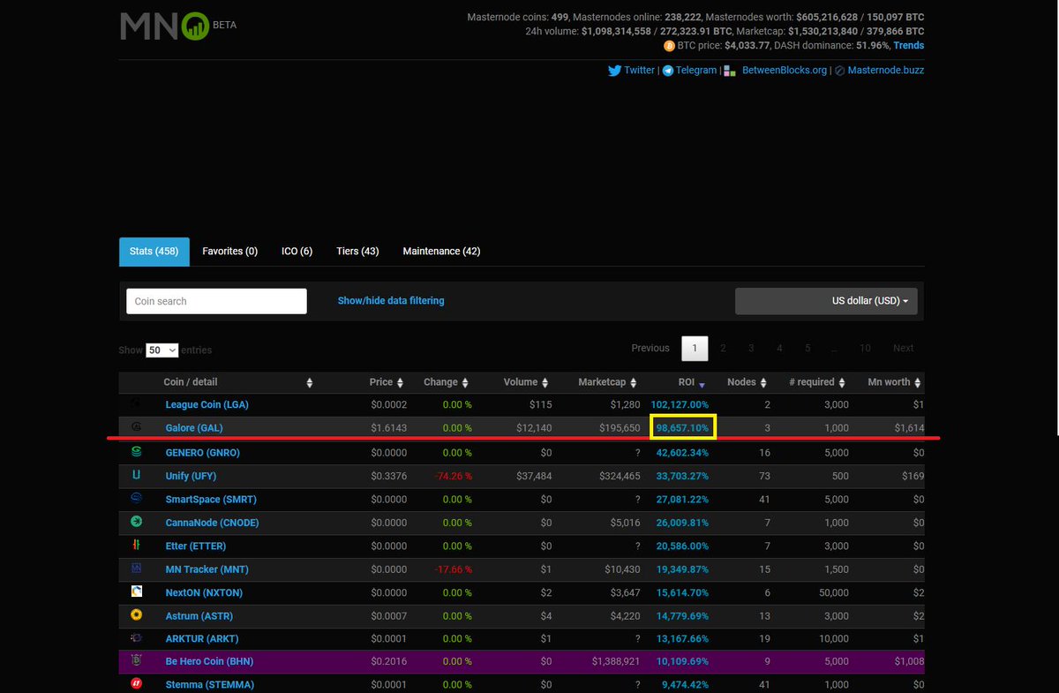Click the League Coin (LGA) coin icon
Image resolution: width=1059 pixels, height=693 pixels.
click(x=137, y=403)
